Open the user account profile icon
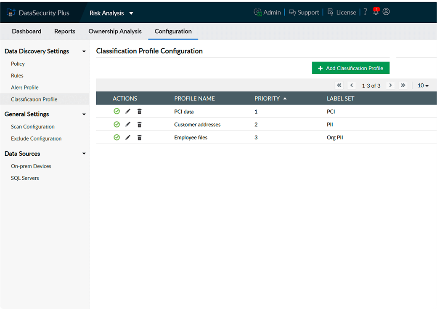This screenshot has width=437, height=309. coord(386,12)
